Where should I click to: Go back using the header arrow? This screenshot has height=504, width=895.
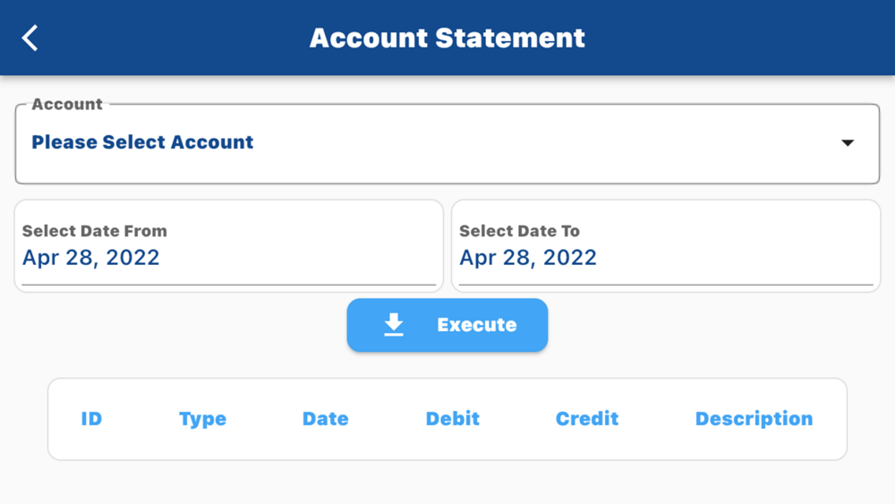(30, 38)
